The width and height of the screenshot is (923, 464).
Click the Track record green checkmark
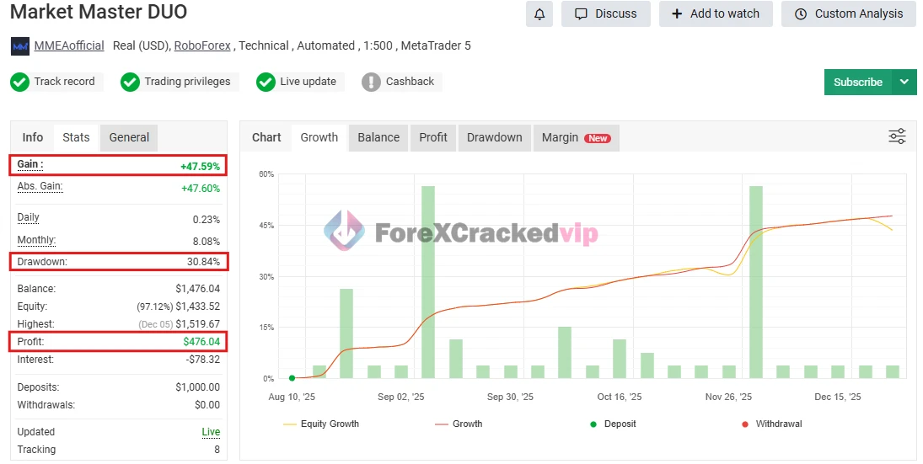coord(19,82)
